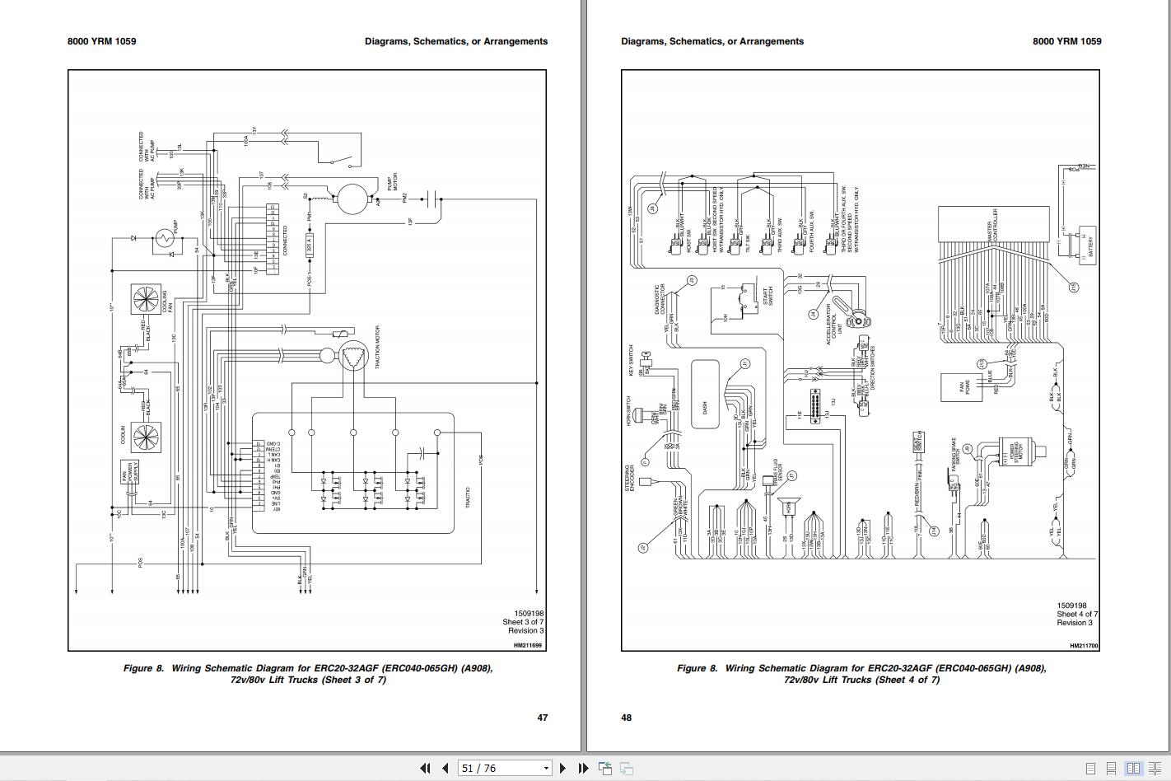Viewport: 1171px width, 781px height.
Task: Click page number 47
Action: 543,718
